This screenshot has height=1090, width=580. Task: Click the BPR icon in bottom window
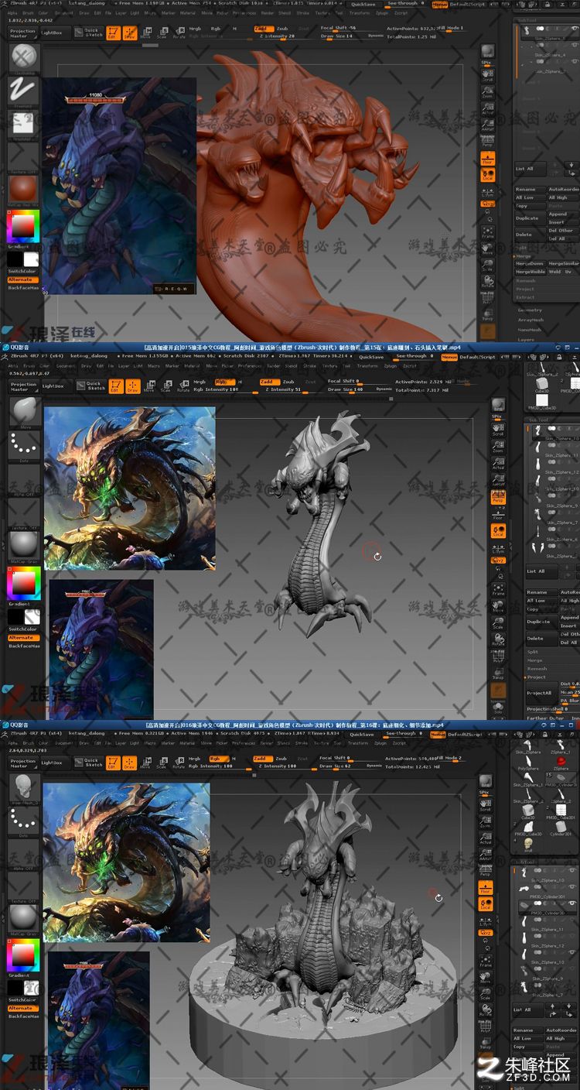(x=485, y=780)
